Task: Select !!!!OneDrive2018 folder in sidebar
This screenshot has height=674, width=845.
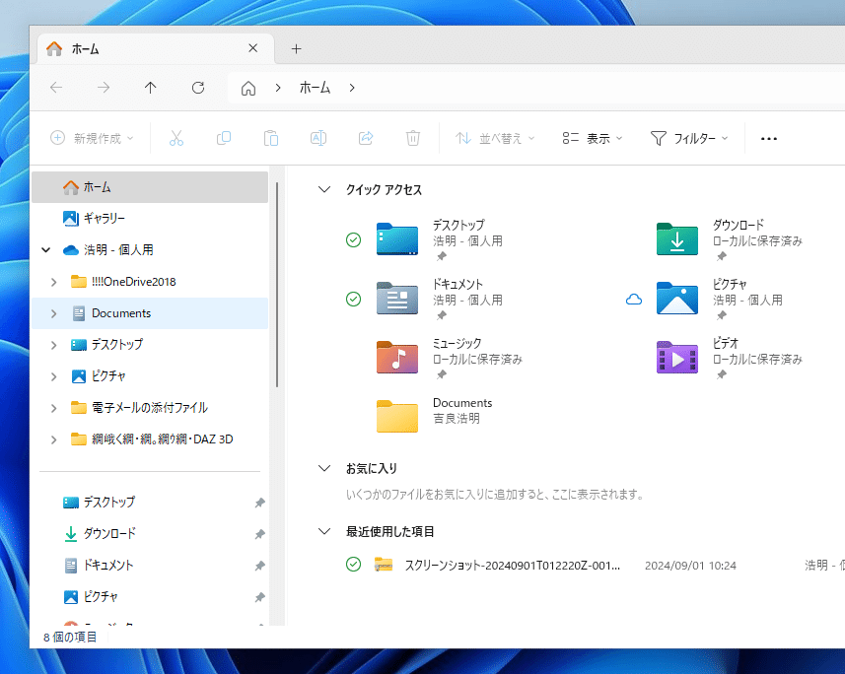Action: [x=150, y=282]
